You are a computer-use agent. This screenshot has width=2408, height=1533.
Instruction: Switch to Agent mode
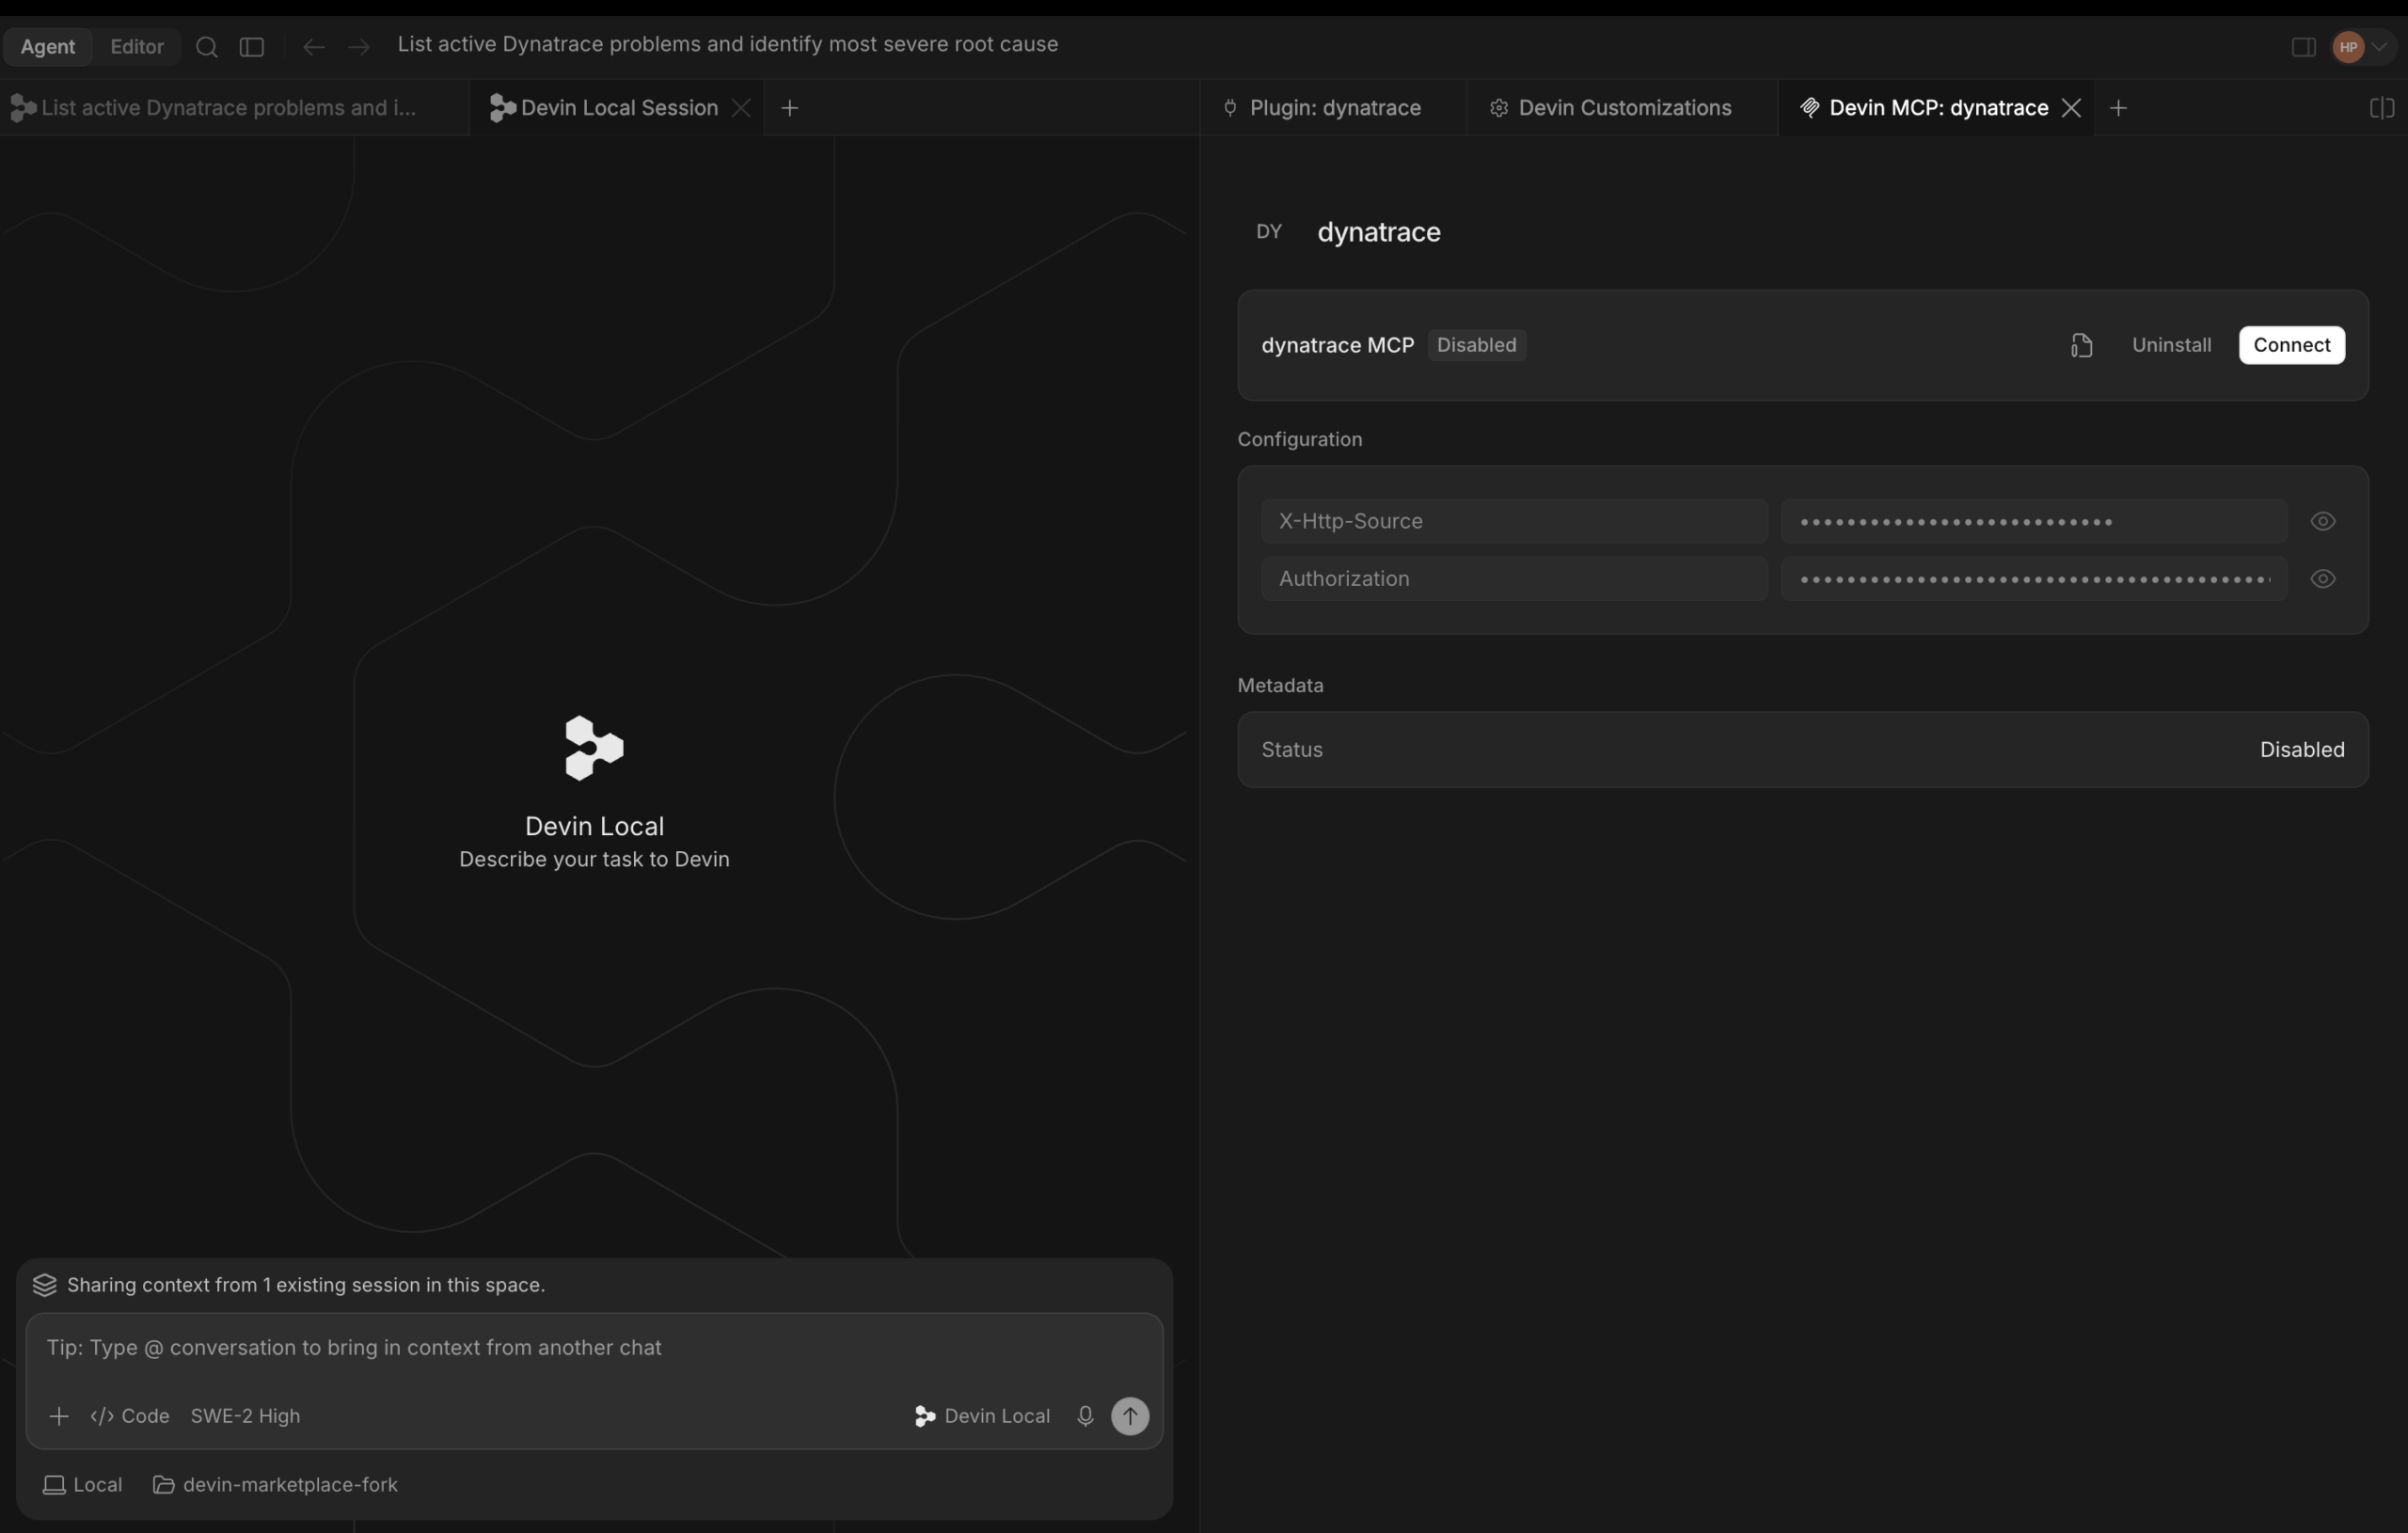coord(47,46)
